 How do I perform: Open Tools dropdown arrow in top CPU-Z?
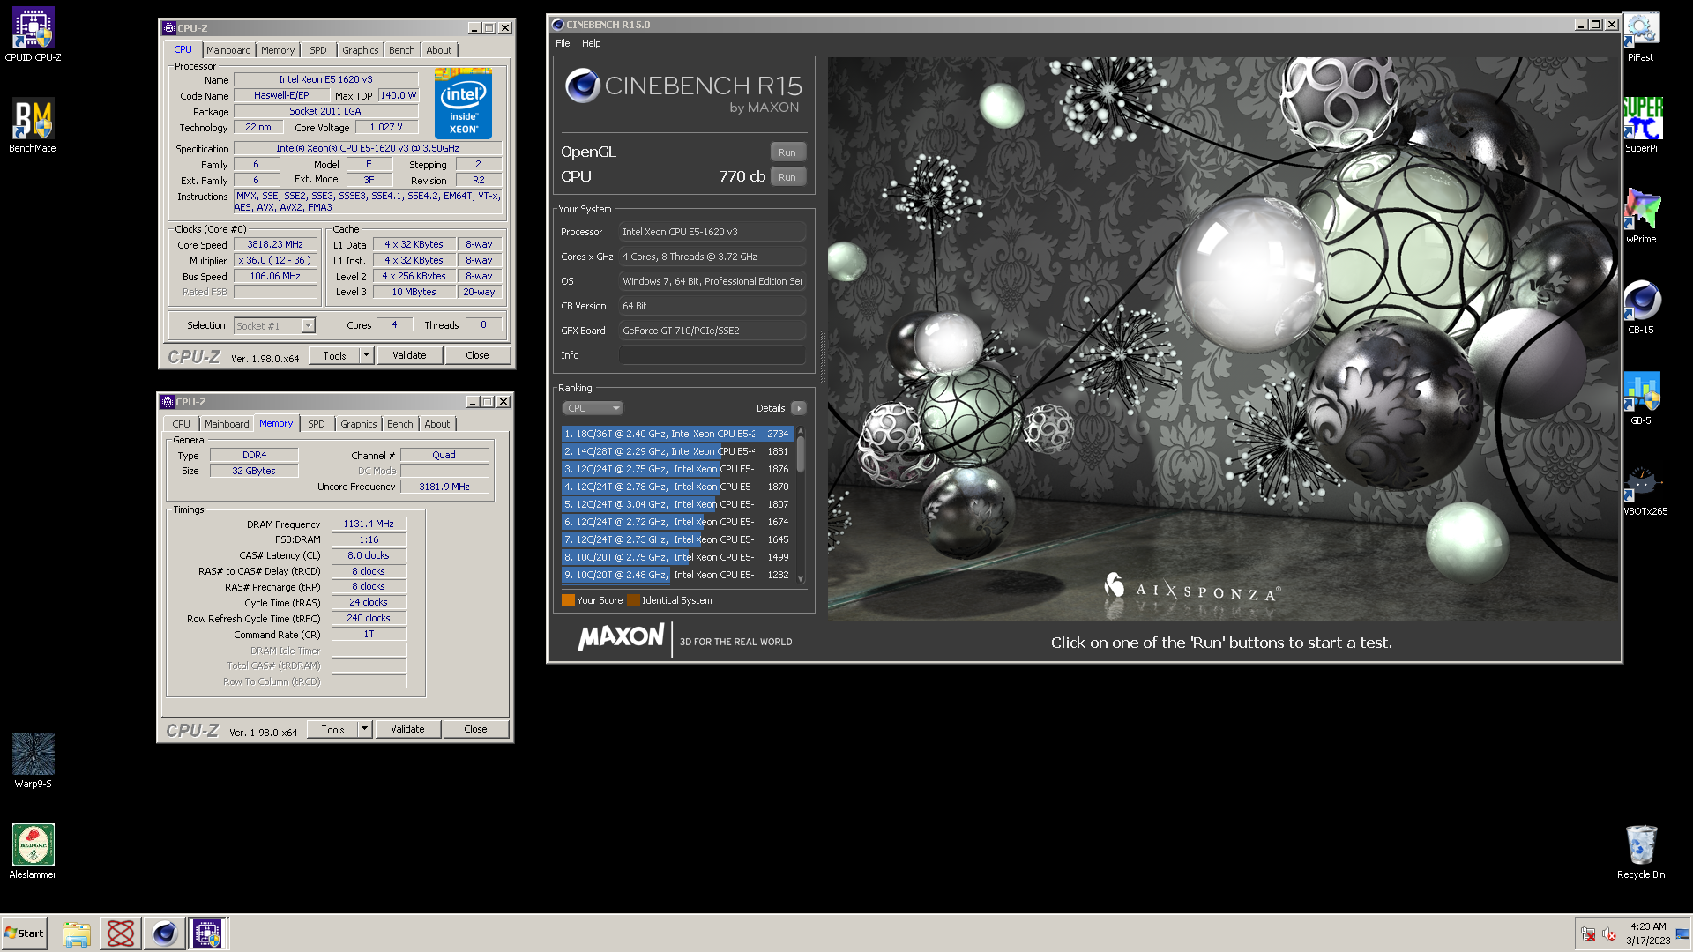pos(366,356)
